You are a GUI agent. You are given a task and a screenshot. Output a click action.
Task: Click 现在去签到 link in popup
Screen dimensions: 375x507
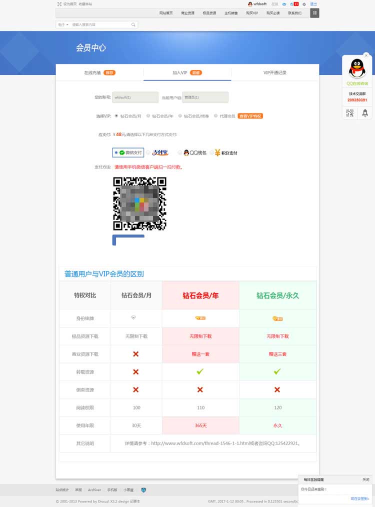[360, 498]
